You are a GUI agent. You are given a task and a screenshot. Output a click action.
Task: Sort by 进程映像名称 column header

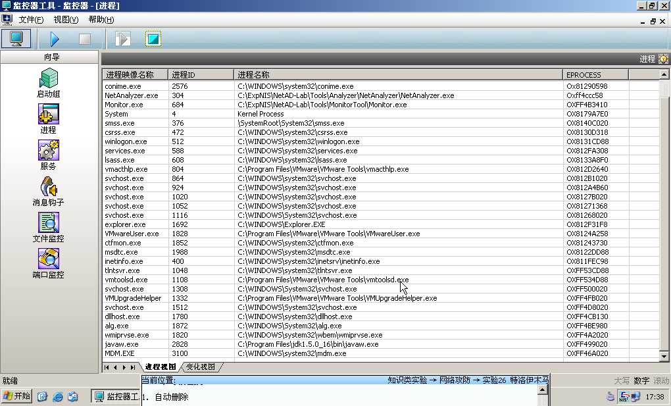(x=136, y=74)
